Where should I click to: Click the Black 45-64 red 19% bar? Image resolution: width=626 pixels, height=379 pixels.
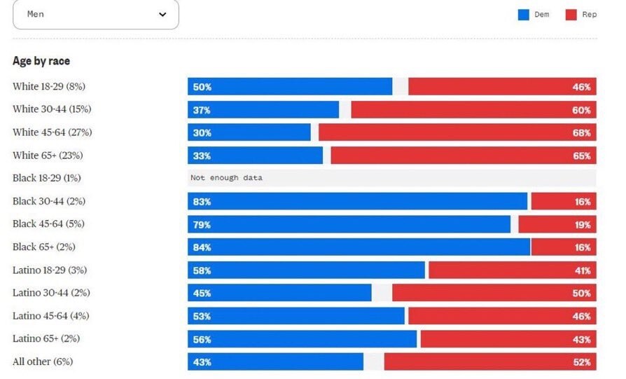pos(557,224)
